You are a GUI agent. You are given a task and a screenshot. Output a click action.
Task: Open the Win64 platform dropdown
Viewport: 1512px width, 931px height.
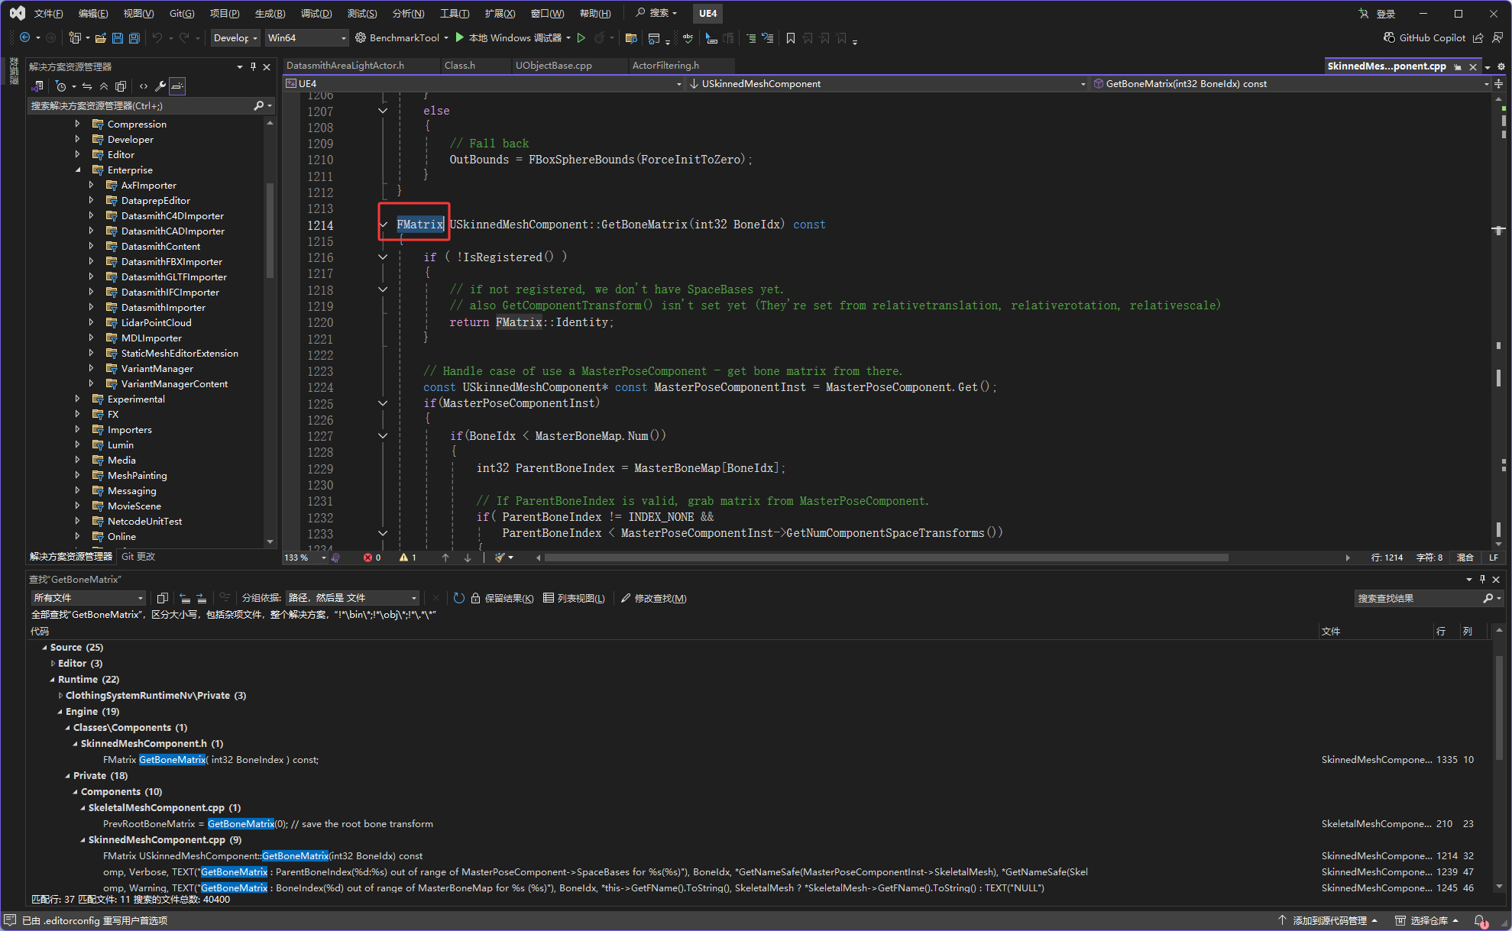(x=306, y=38)
